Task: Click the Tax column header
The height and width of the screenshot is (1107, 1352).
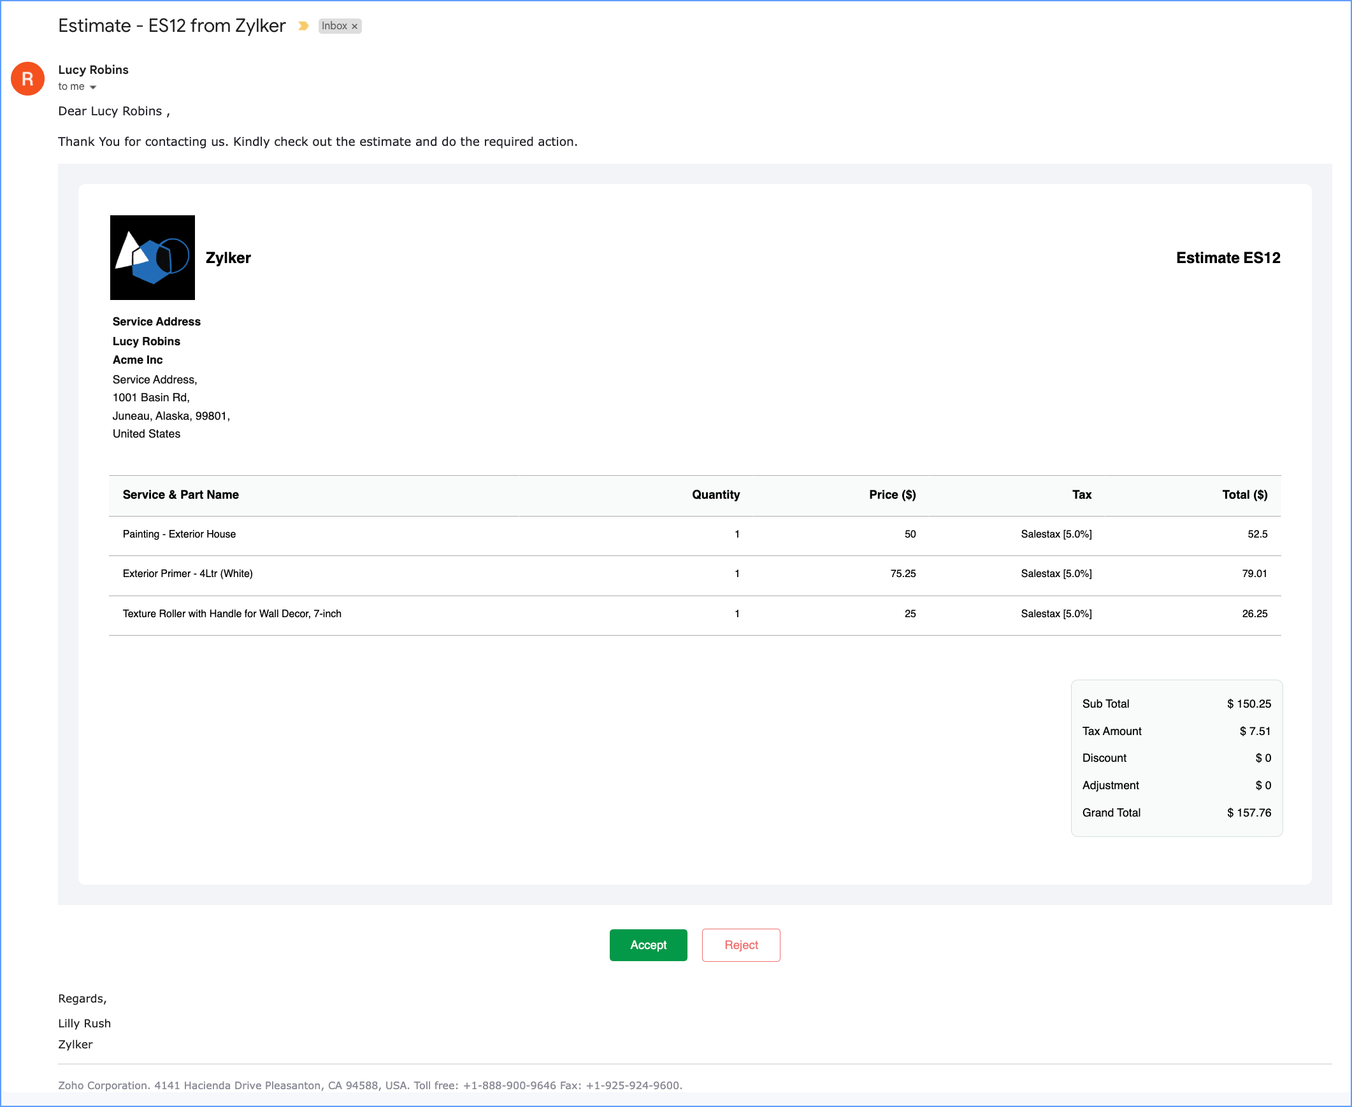Action: coord(1082,495)
